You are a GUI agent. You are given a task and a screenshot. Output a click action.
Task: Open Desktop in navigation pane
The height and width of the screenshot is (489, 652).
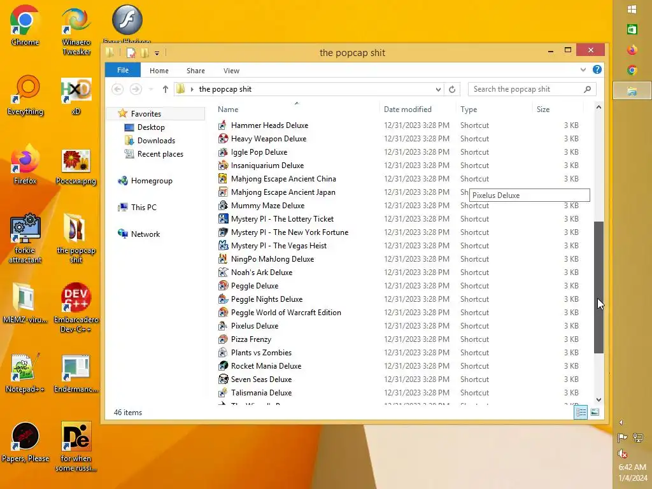coord(151,127)
